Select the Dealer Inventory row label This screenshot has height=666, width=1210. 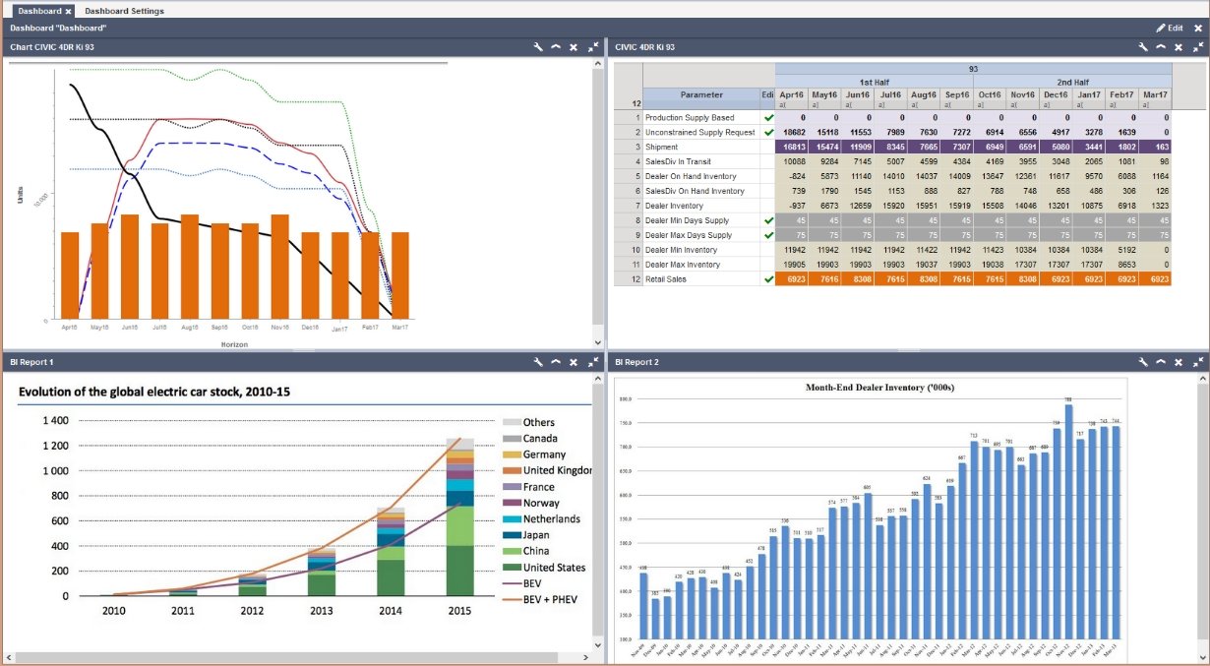(701, 206)
